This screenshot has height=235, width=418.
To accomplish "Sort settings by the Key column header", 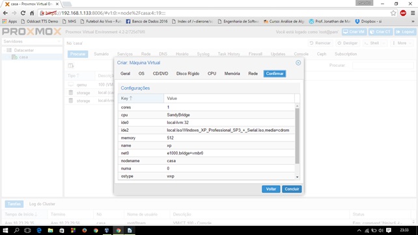I will coord(141,99).
